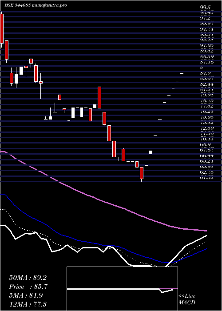Click the 94.74 price axis label
The width and height of the screenshot is (222, 311).
tap(207, 29)
